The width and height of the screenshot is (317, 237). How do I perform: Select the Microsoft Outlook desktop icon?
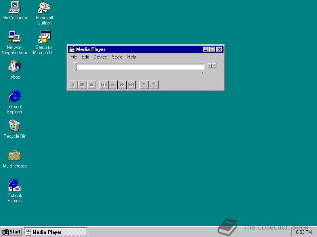[x=44, y=13]
